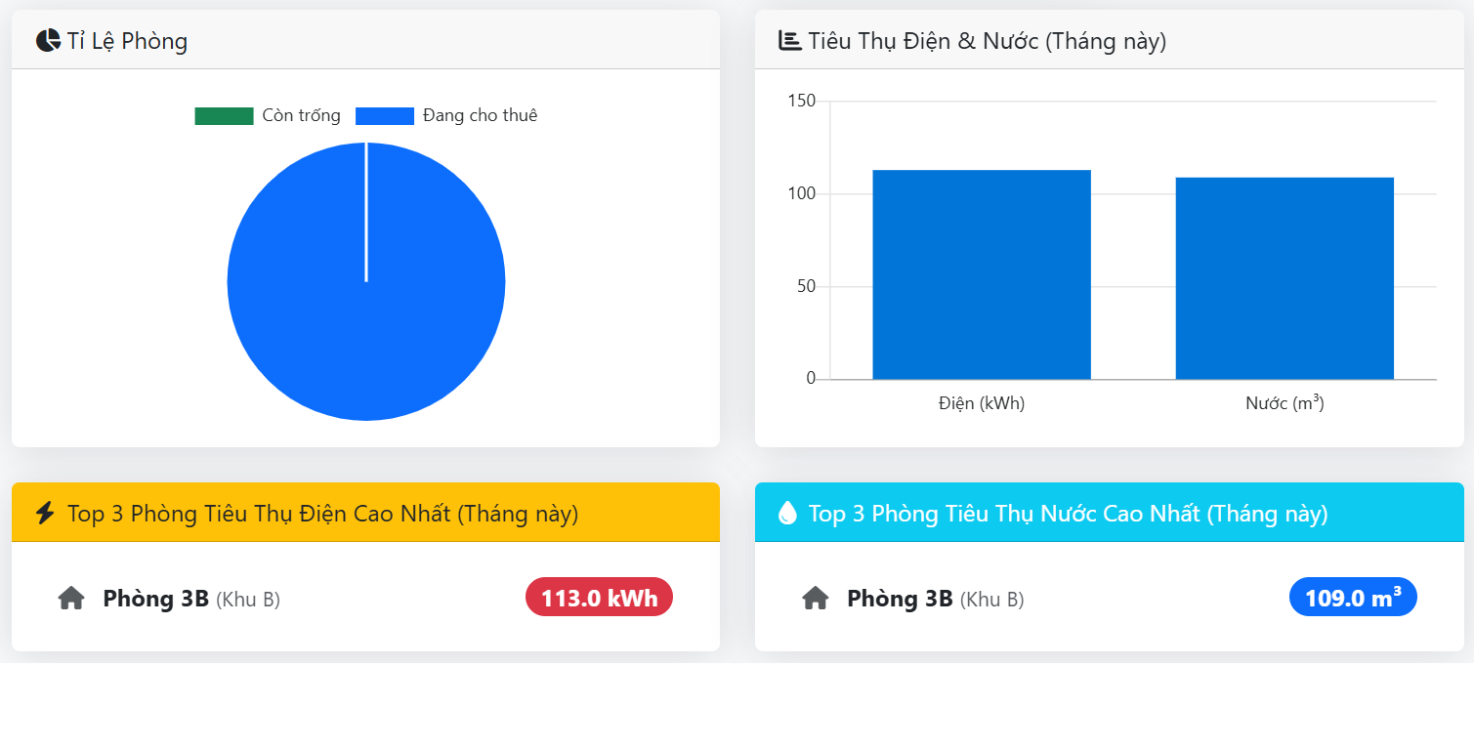Click the blue Đang cho thuê legend swatch

click(384, 116)
